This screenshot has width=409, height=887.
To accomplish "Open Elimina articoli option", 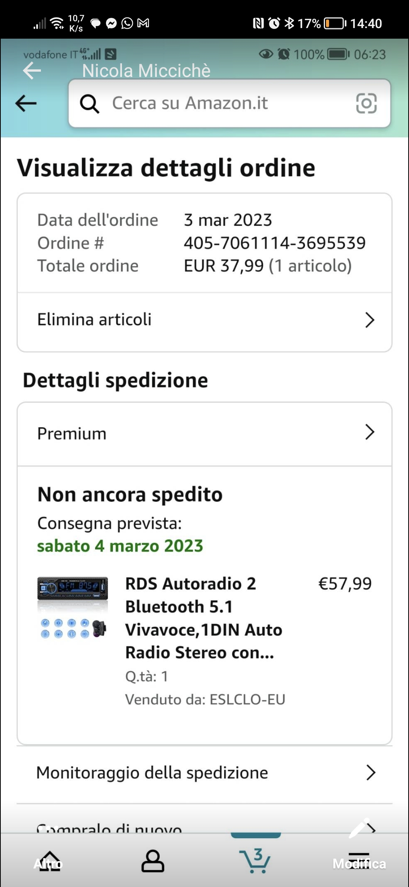I will click(95, 320).
